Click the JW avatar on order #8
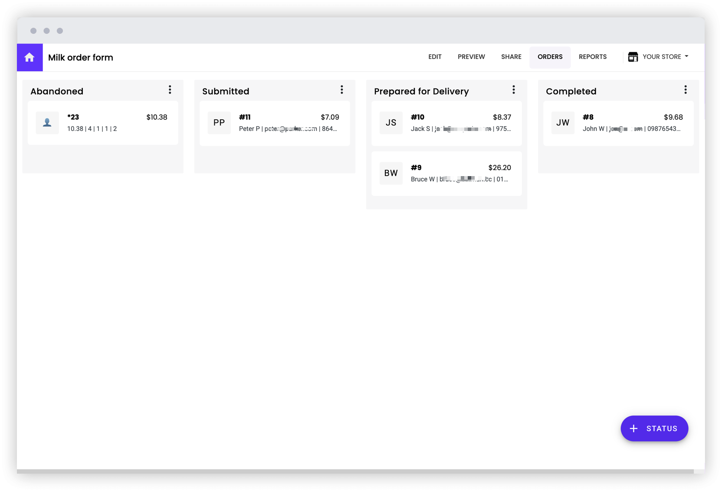722x491 pixels. 563,123
